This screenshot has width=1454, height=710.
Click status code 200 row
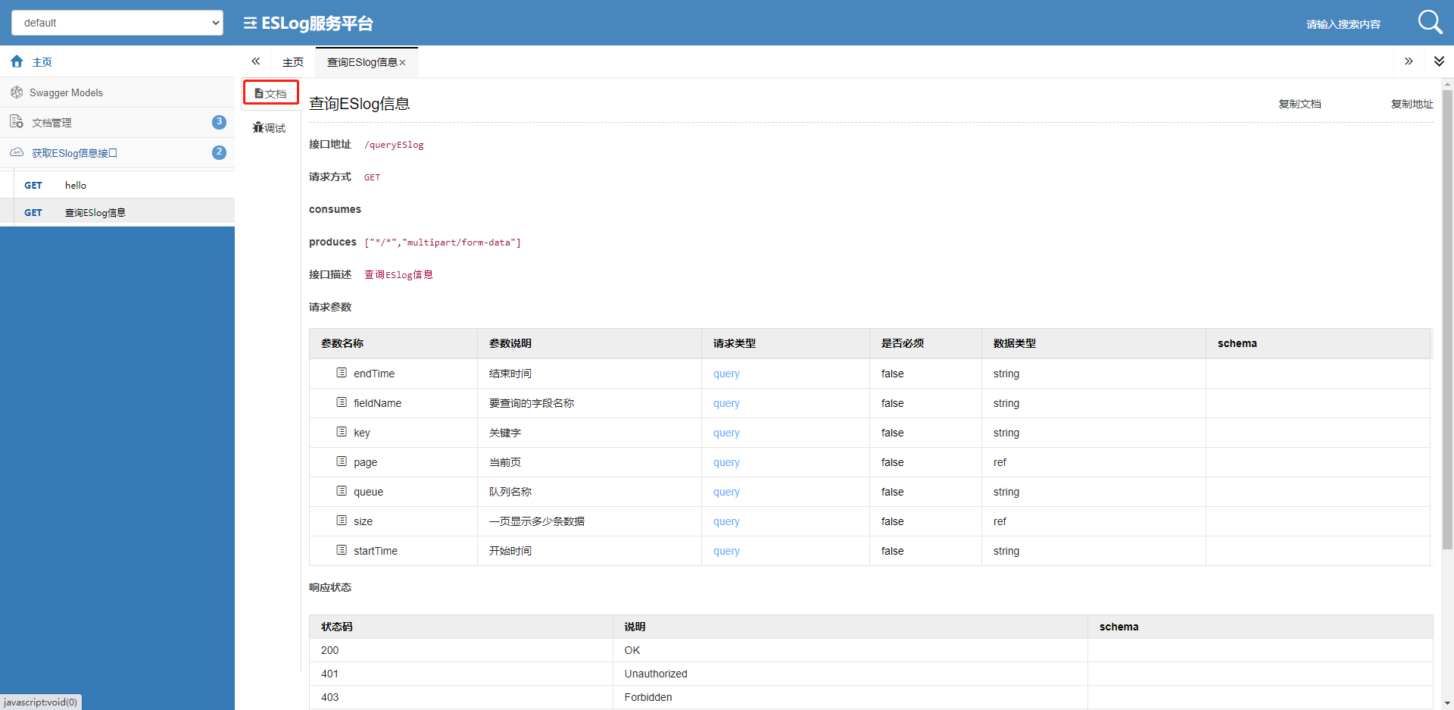click(x=871, y=650)
